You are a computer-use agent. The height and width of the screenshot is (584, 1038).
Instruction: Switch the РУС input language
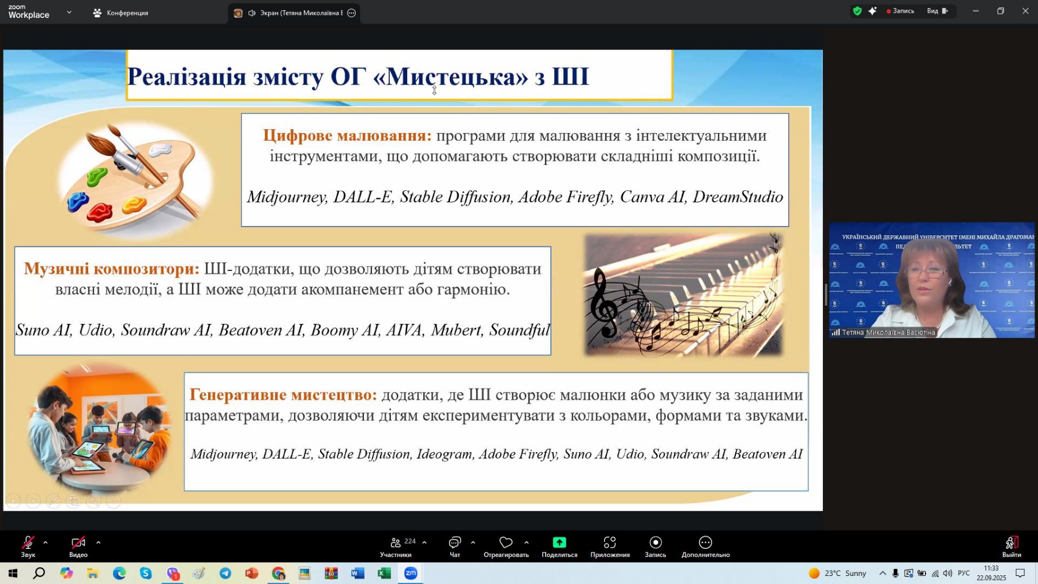pyautogui.click(x=964, y=573)
